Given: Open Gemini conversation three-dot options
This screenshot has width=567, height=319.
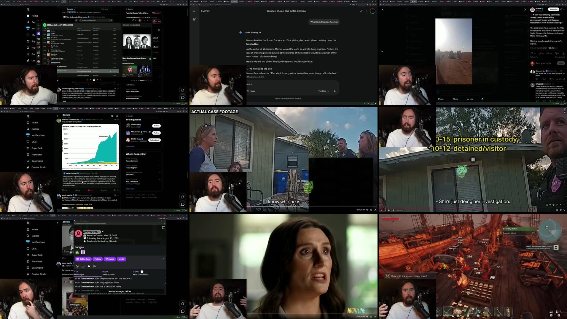Looking at the screenshot, I should 367,11.
